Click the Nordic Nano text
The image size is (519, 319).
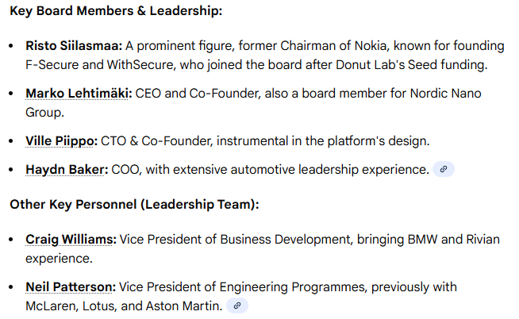[x=445, y=94]
